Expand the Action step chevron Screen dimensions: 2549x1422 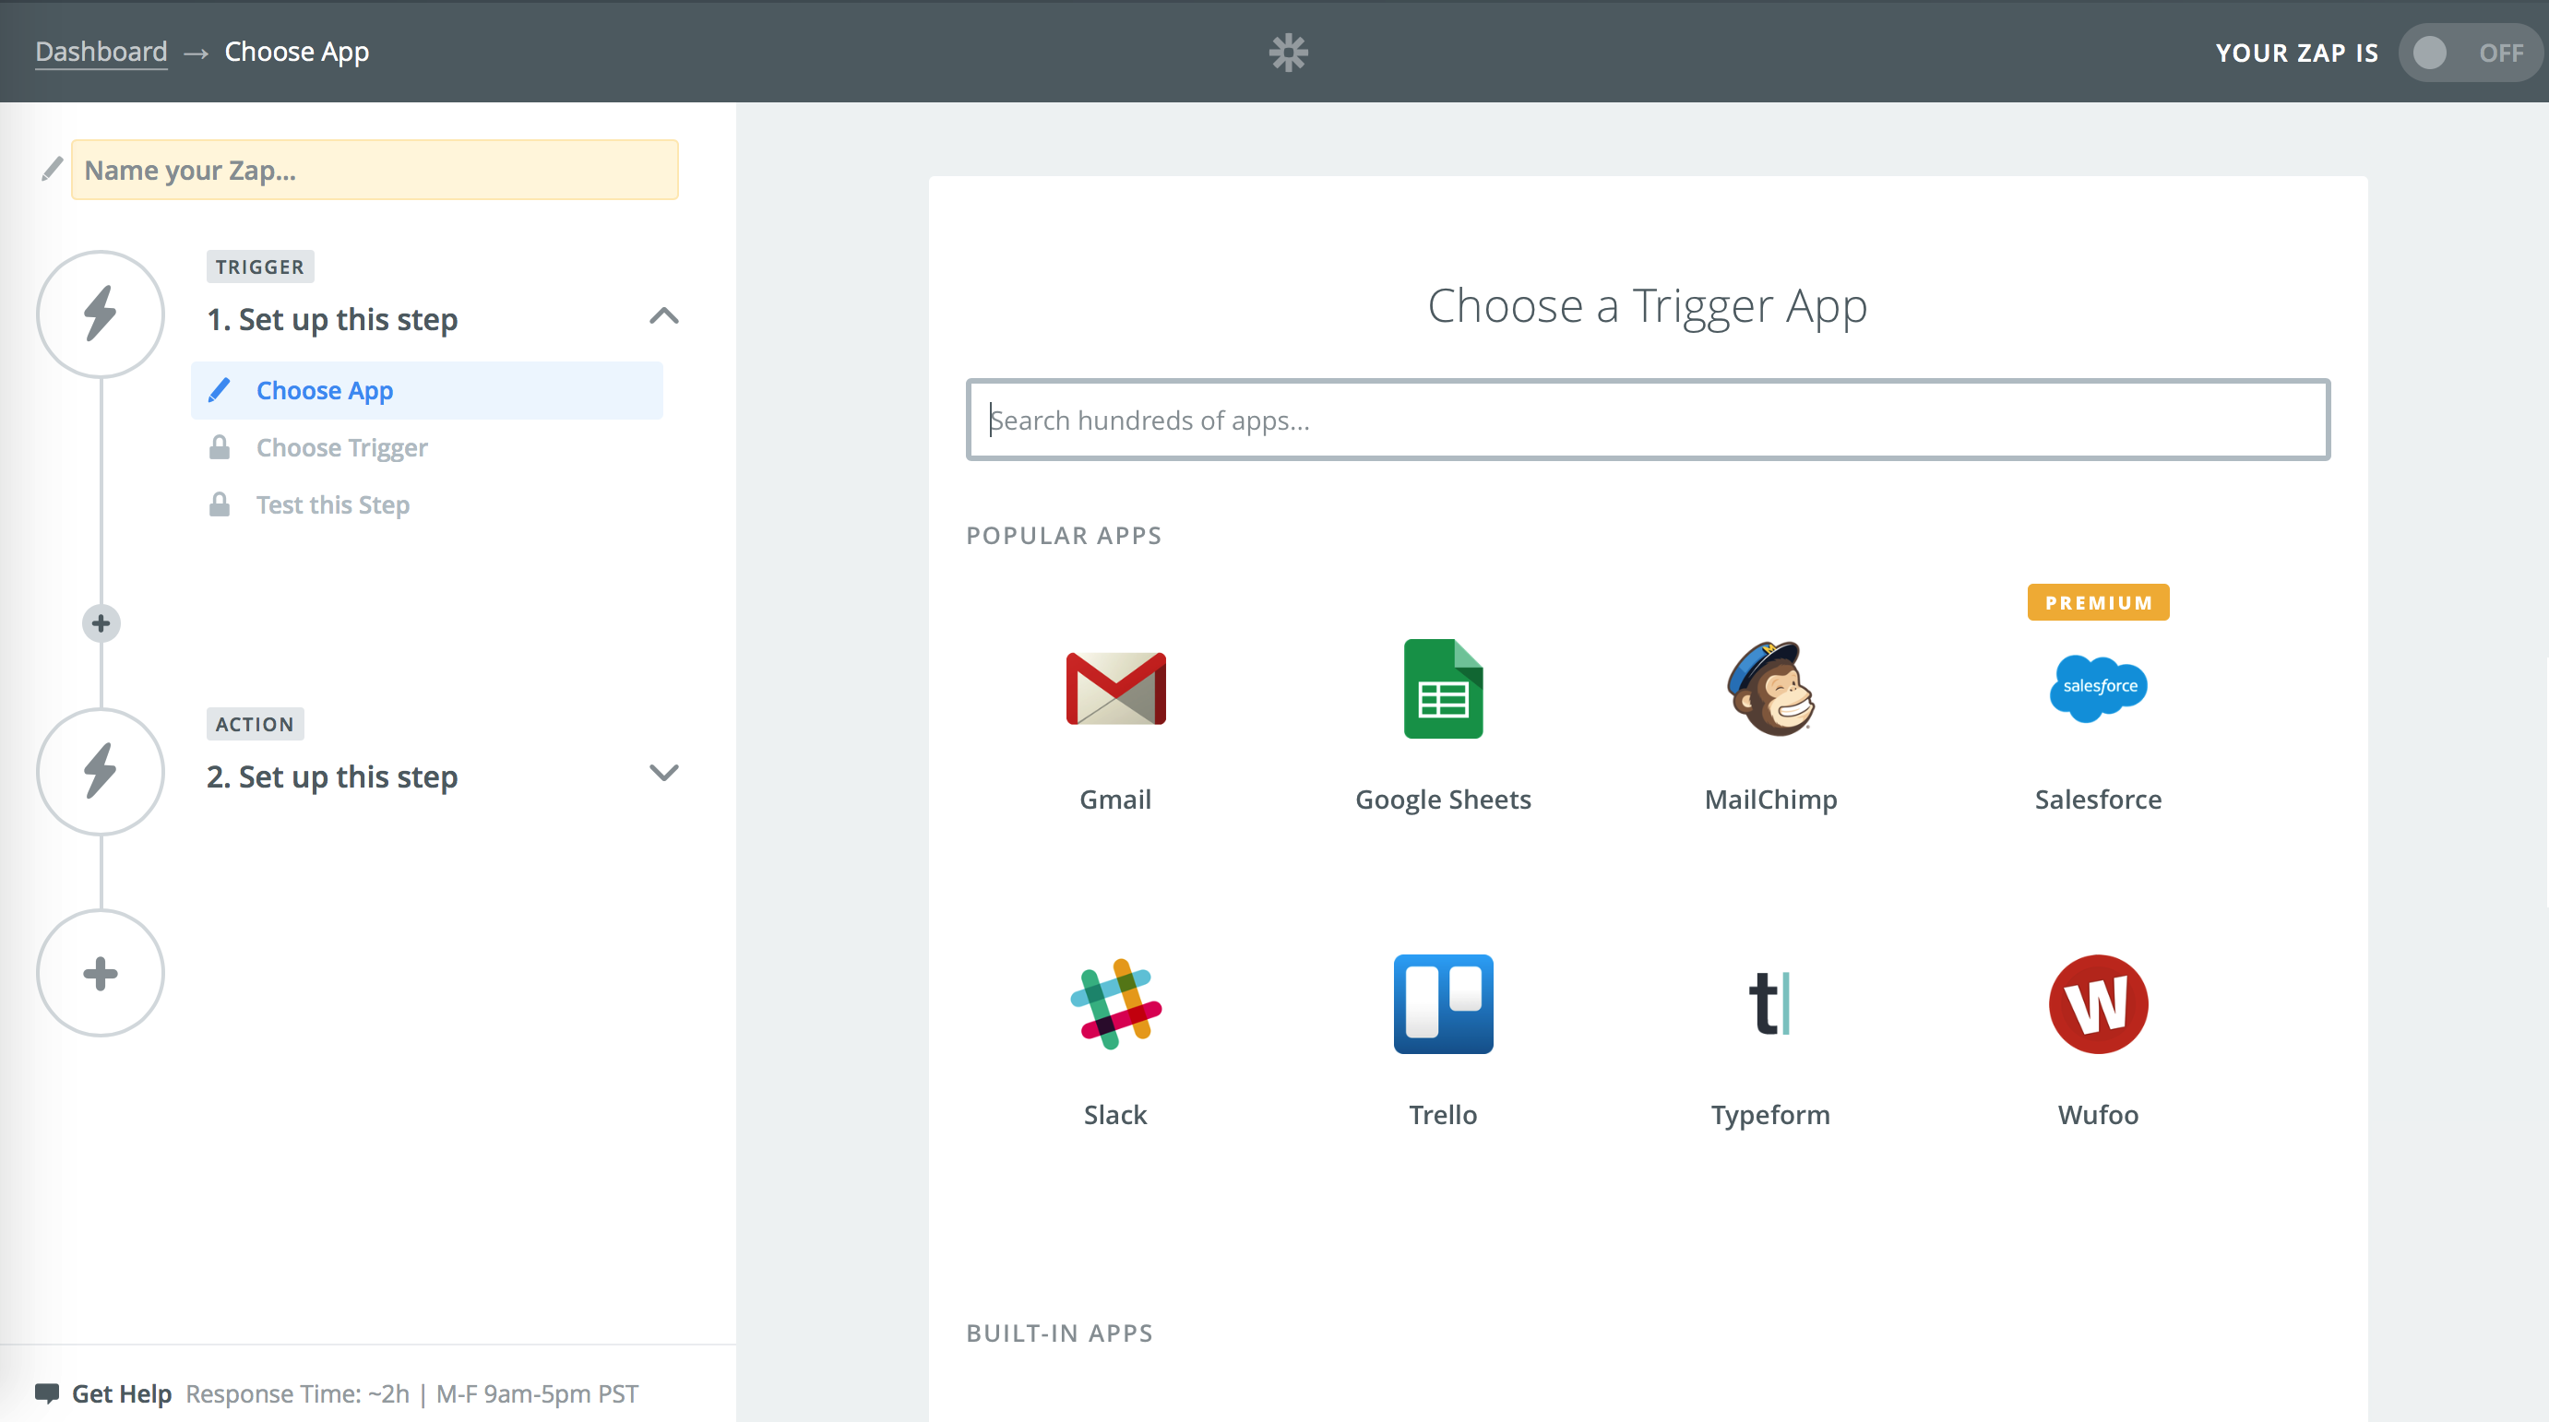(x=664, y=774)
